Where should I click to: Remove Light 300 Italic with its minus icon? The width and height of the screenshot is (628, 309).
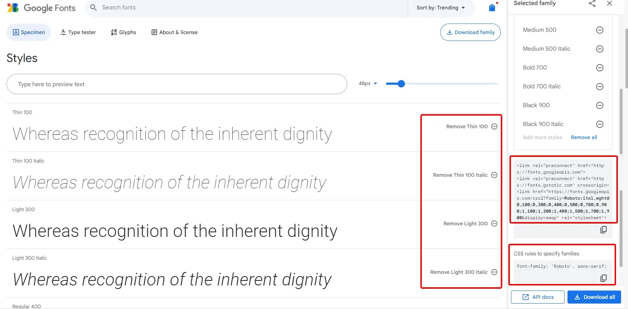point(494,272)
